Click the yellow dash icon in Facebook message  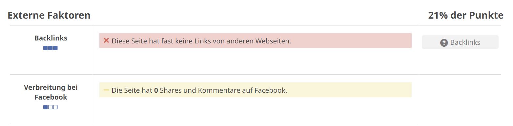106,90
